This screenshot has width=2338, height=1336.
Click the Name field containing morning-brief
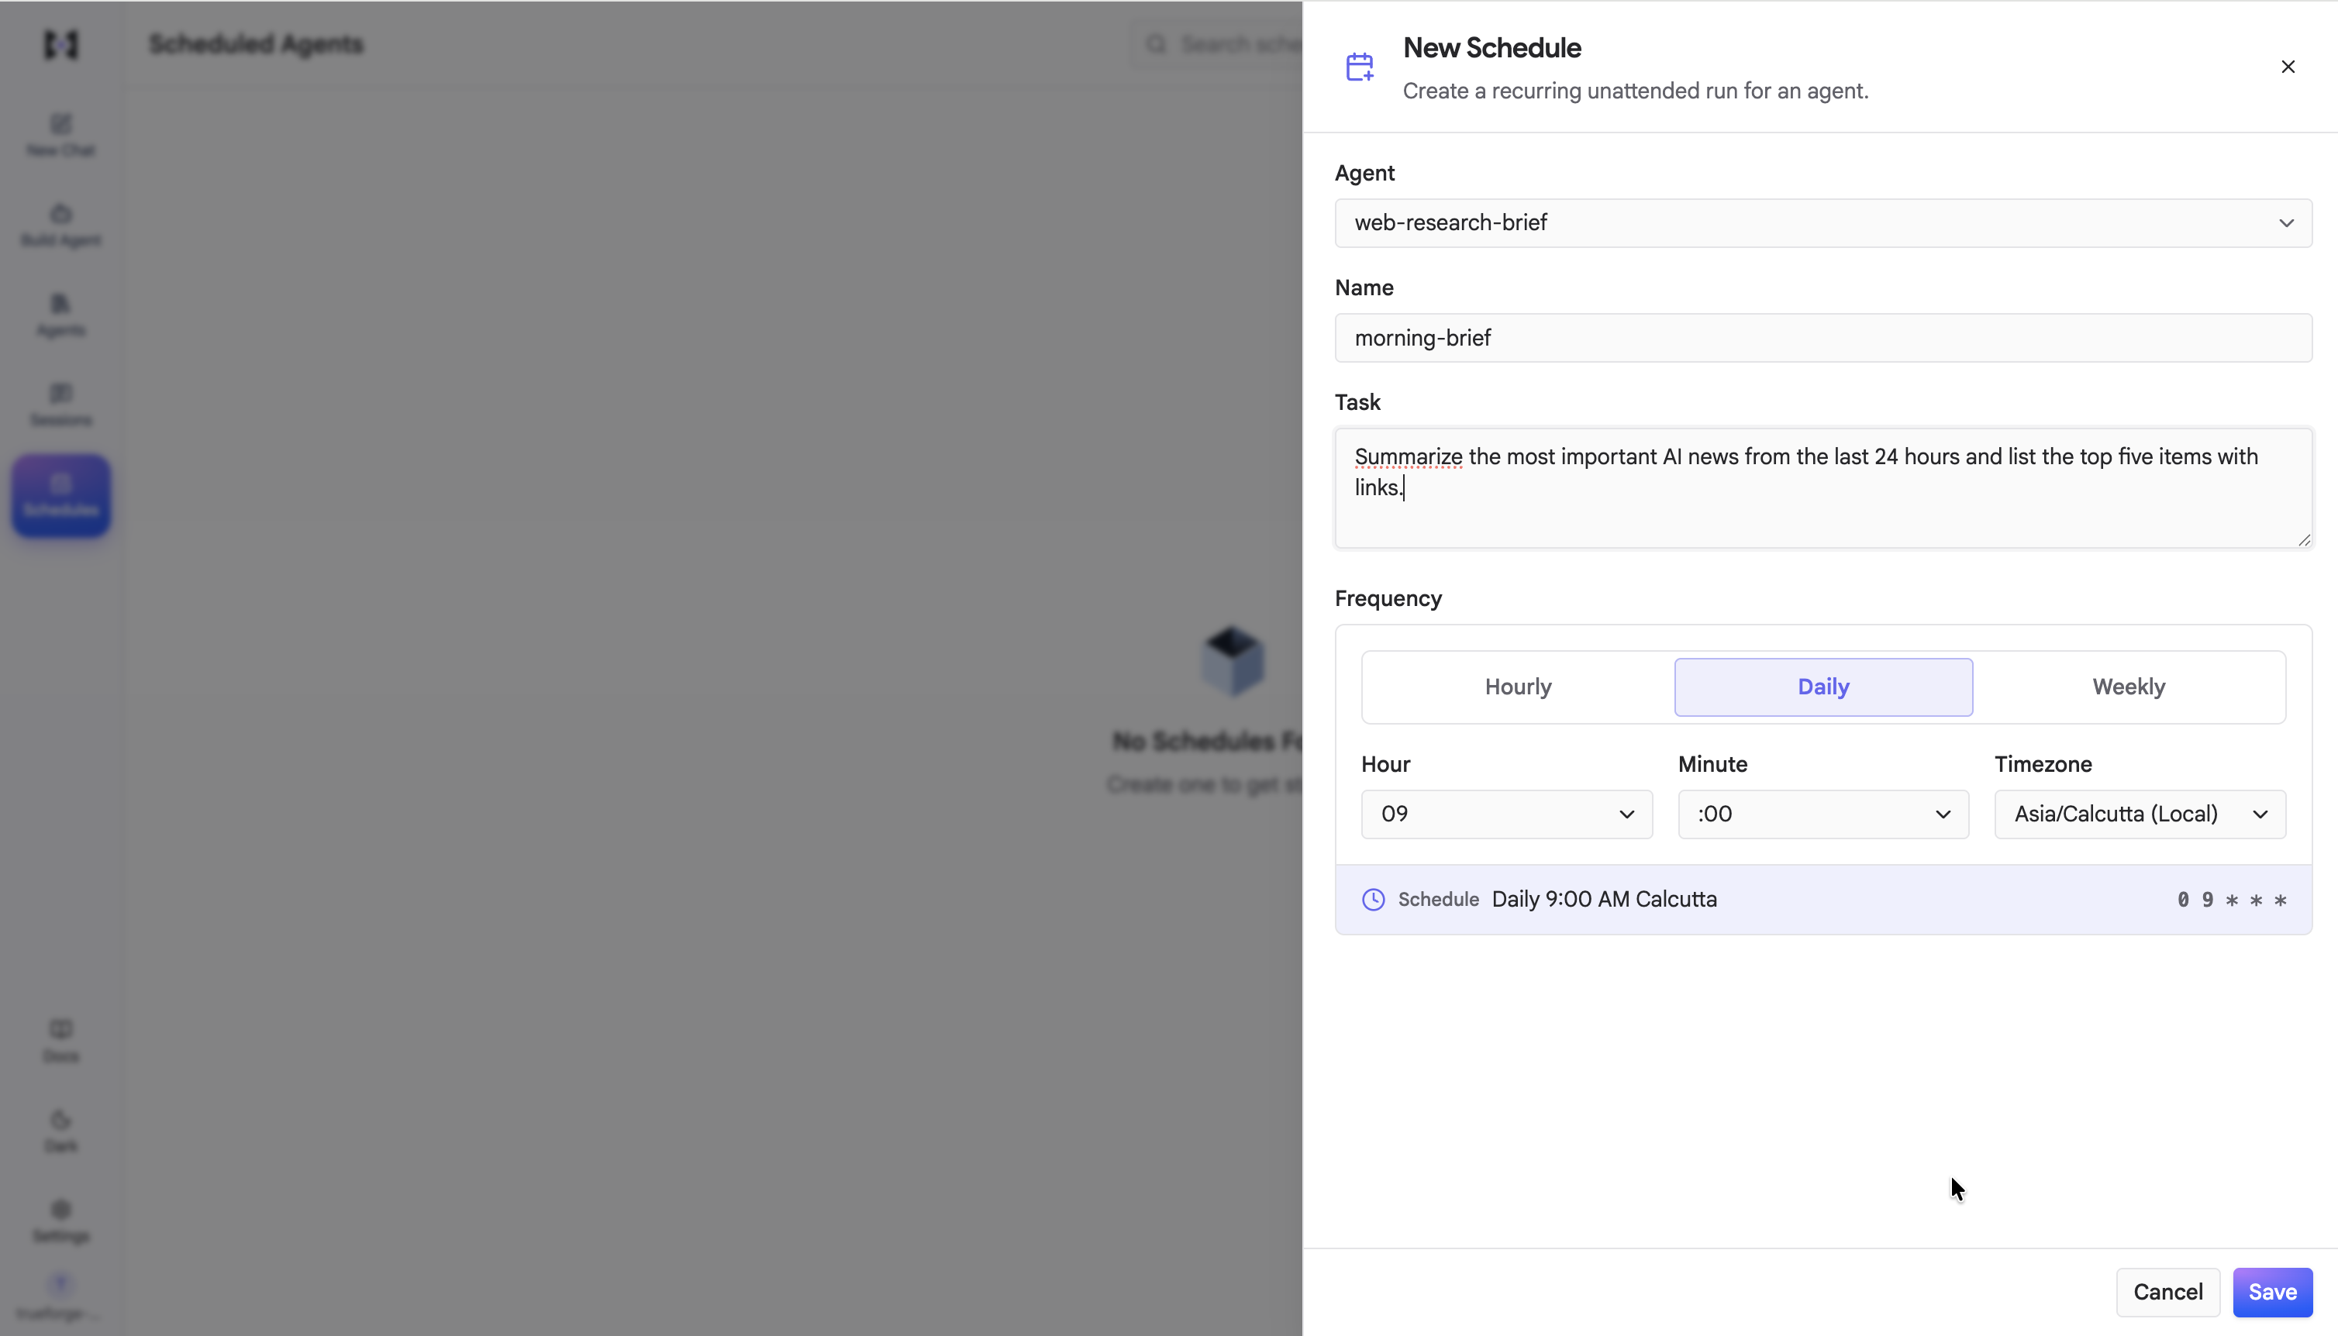click(1822, 338)
